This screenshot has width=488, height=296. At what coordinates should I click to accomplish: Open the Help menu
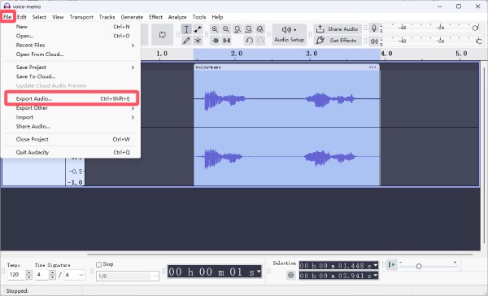coord(217,17)
